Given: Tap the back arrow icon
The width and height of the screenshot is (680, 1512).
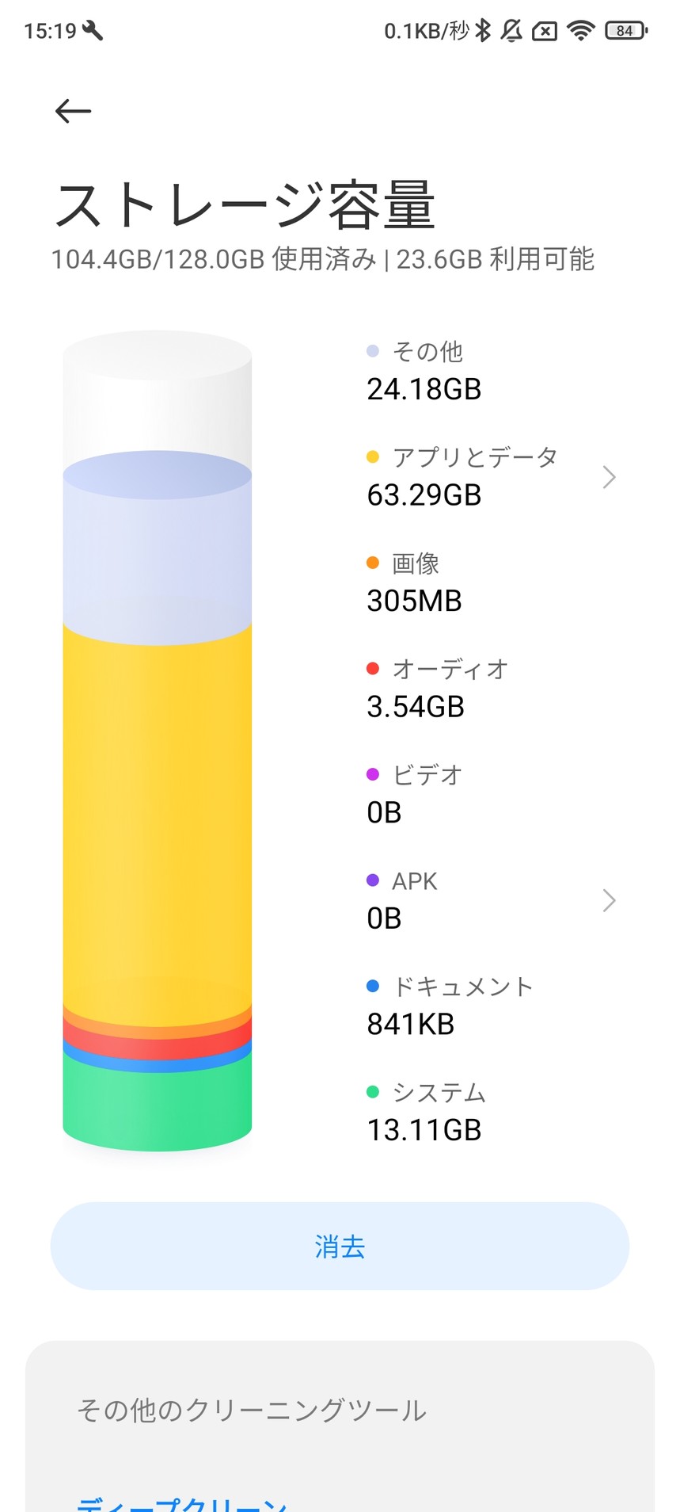Looking at the screenshot, I should coord(73,111).
